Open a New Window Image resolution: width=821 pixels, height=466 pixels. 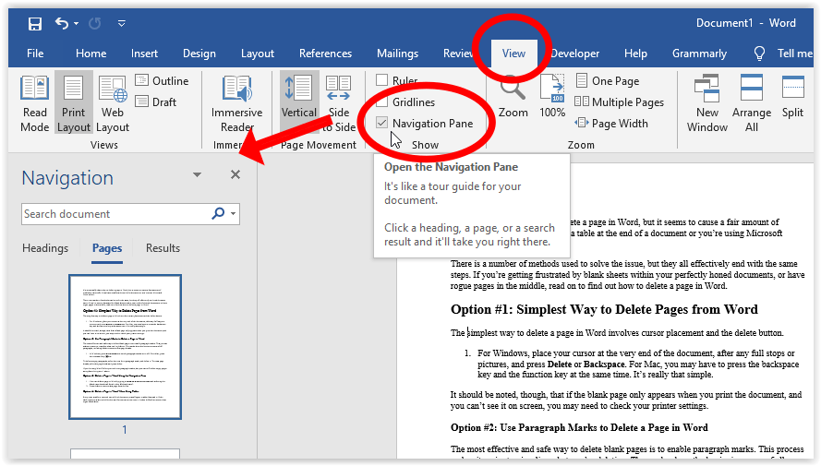(707, 103)
